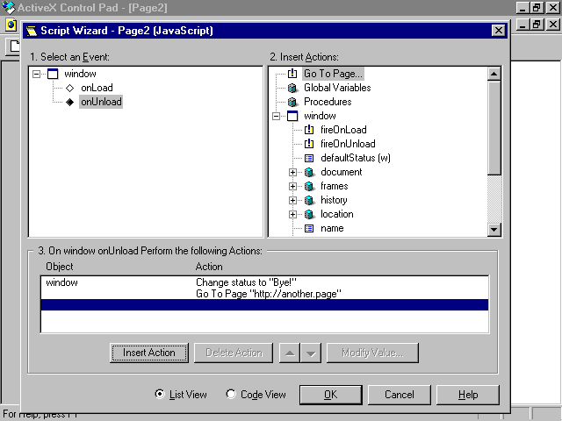This screenshot has height=421, width=562.
Task: Expand the document node
Action: 293,172
